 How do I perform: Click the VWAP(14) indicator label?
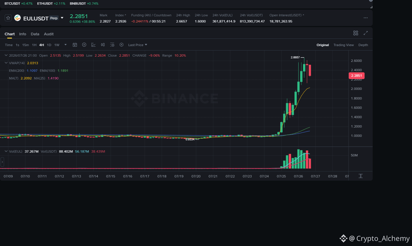point(17,63)
